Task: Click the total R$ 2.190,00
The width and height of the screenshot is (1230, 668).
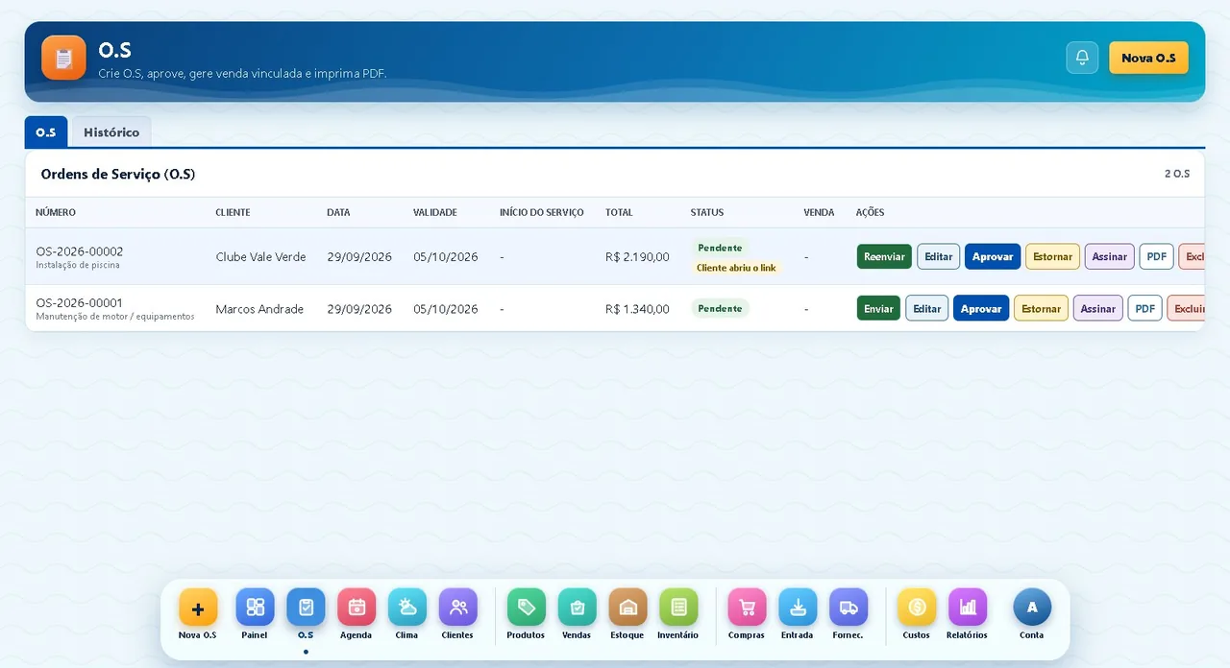Action: coord(637,256)
